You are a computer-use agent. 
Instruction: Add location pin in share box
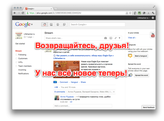click(119, 38)
